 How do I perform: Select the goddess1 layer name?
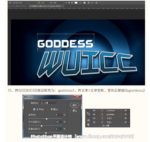[x=111, y=115]
